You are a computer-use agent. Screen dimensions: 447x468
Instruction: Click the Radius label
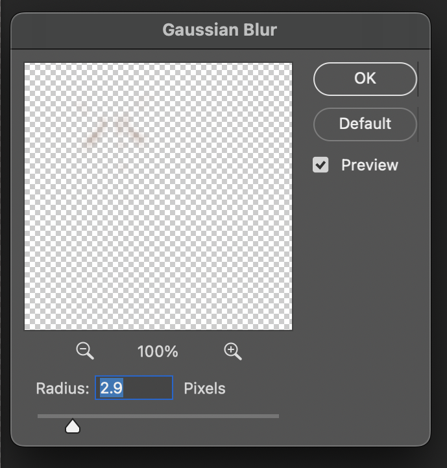(x=62, y=389)
